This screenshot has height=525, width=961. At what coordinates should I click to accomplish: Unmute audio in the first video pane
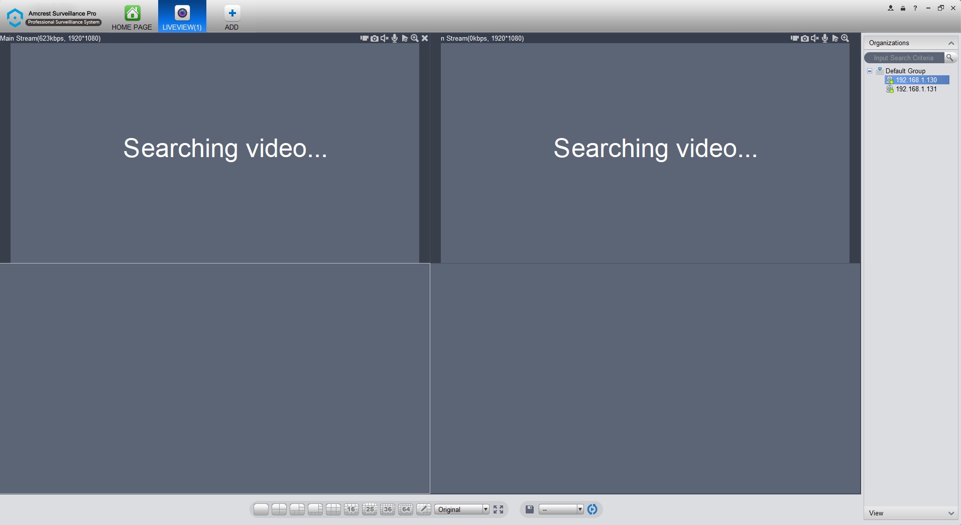385,38
